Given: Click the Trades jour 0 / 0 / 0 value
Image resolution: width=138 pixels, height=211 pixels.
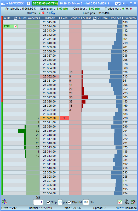Looking at the screenshot, I should tap(127, 9).
